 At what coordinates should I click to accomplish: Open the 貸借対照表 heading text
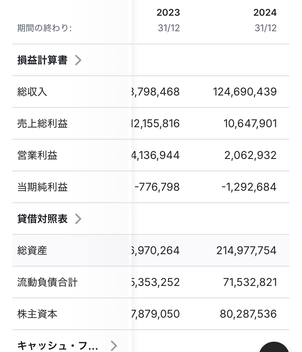tap(42, 219)
